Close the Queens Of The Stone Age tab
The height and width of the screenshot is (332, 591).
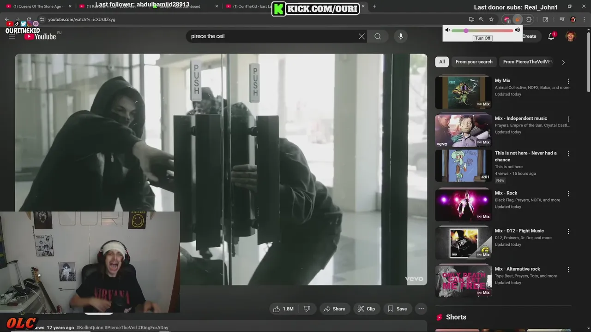coord(70,6)
